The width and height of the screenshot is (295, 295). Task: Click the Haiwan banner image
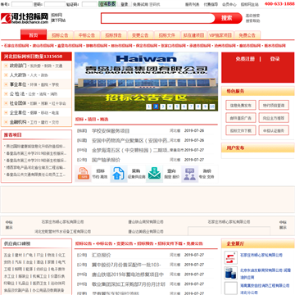click(x=146, y=81)
